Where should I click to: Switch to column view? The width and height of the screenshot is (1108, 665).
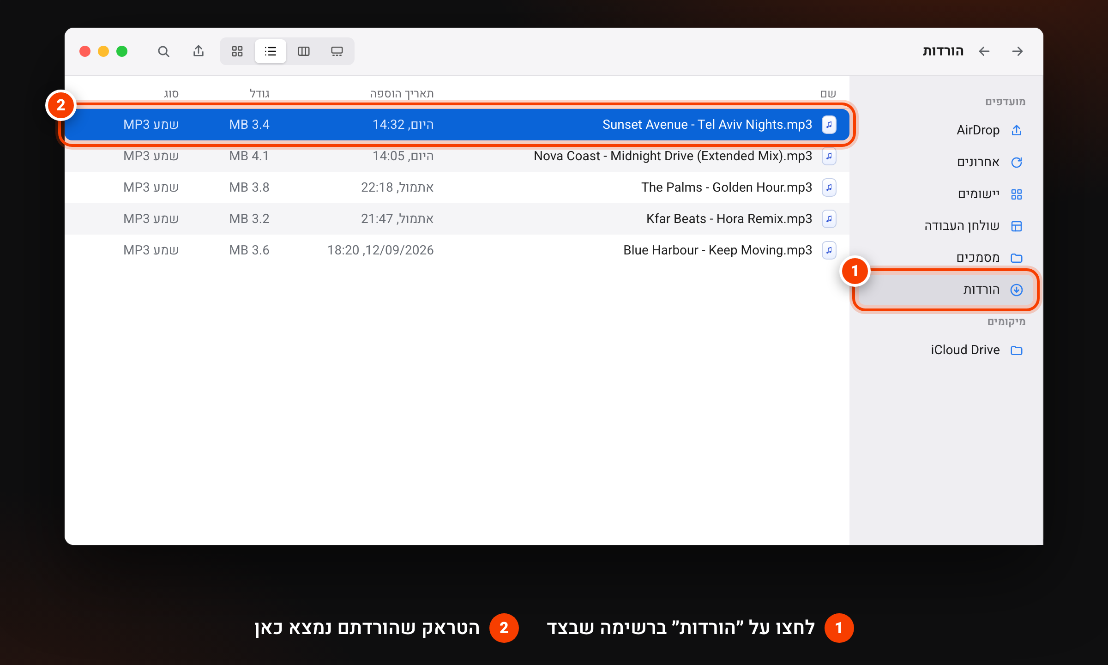click(304, 51)
